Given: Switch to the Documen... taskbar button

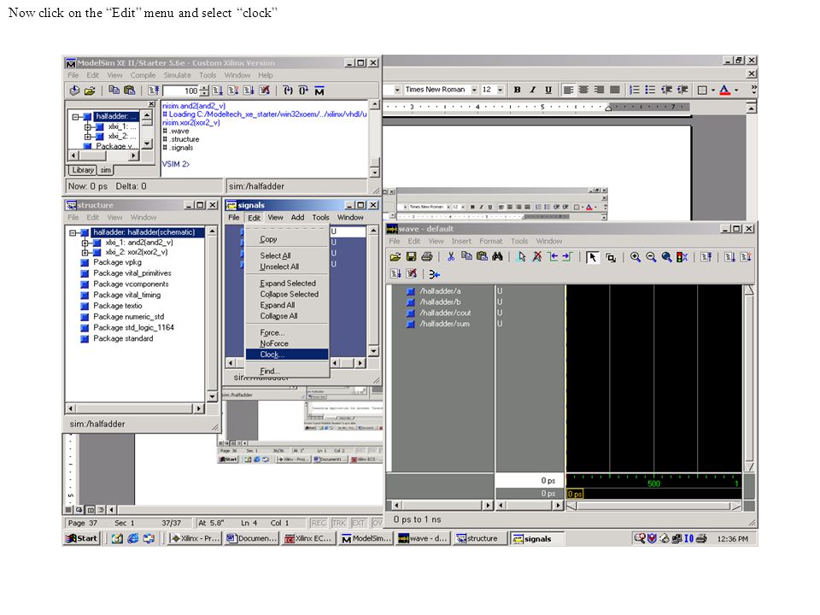Looking at the screenshot, I should coord(252,538).
